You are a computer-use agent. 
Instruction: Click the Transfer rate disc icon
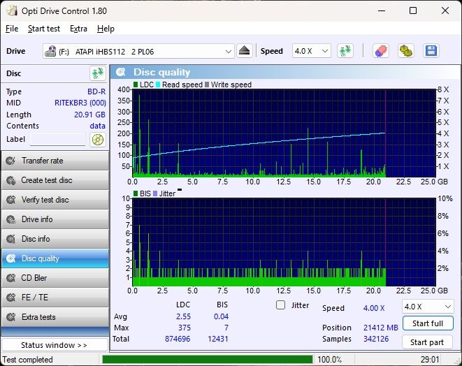point(11,161)
